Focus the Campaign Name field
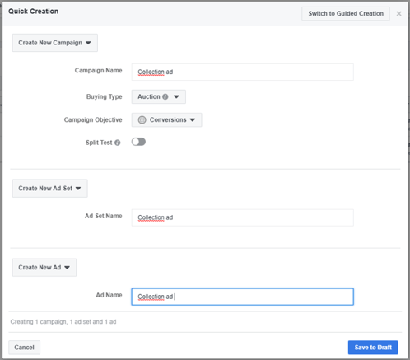 point(243,72)
